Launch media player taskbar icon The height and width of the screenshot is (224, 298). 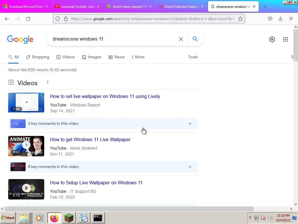(40, 218)
